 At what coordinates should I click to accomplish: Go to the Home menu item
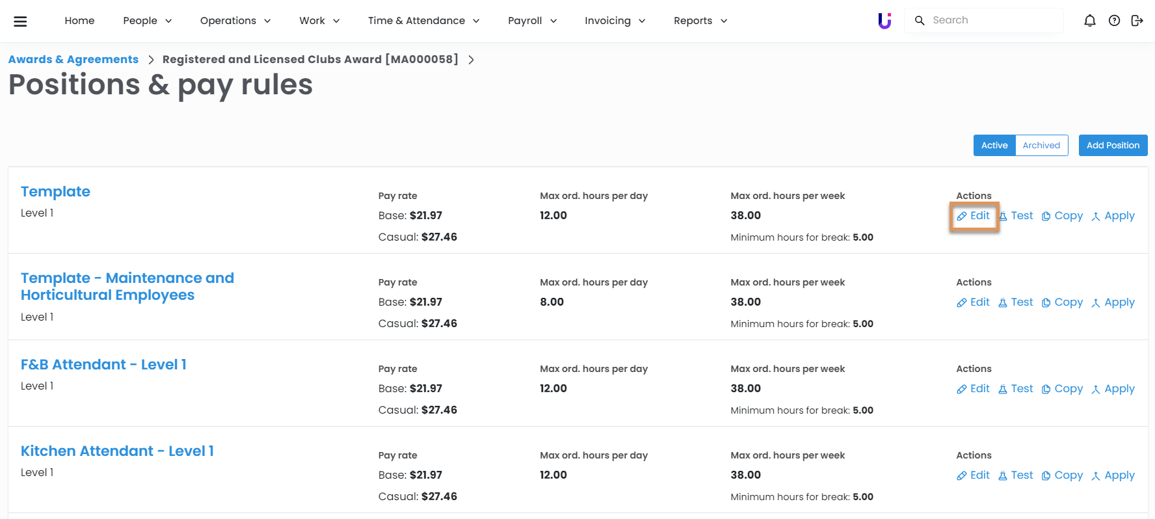(x=79, y=21)
